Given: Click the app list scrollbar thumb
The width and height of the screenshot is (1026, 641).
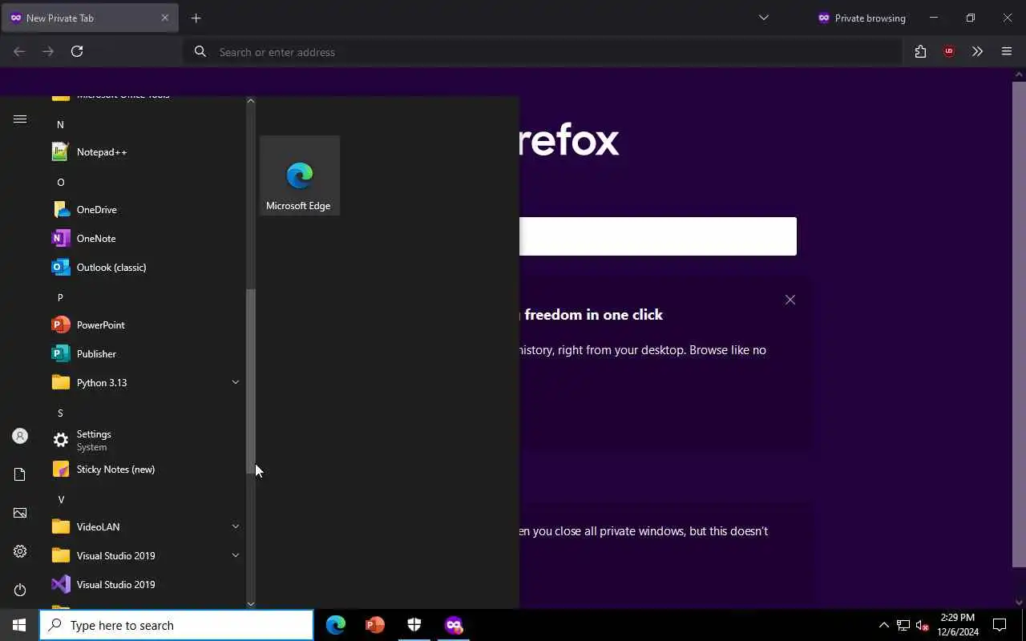Looking at the screenshot, I should tap(250, 381).
